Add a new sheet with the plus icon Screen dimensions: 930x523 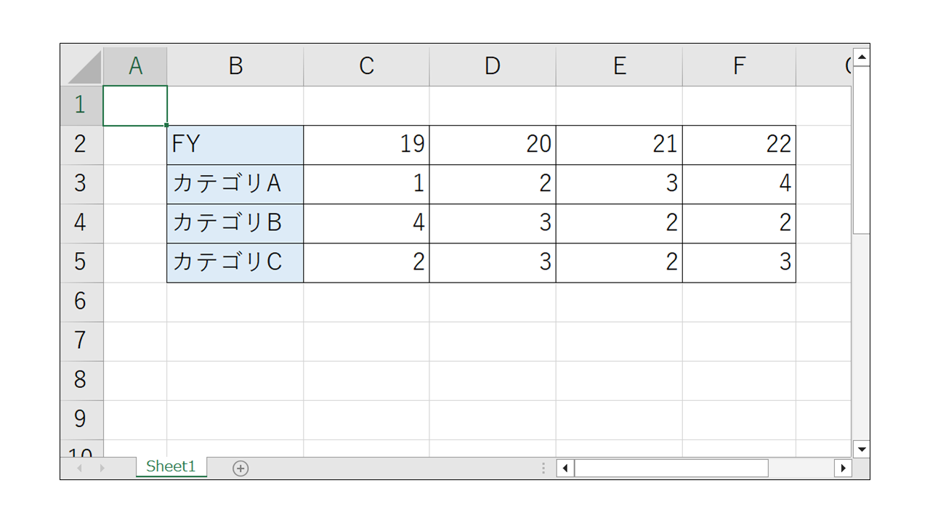[240, 468]
